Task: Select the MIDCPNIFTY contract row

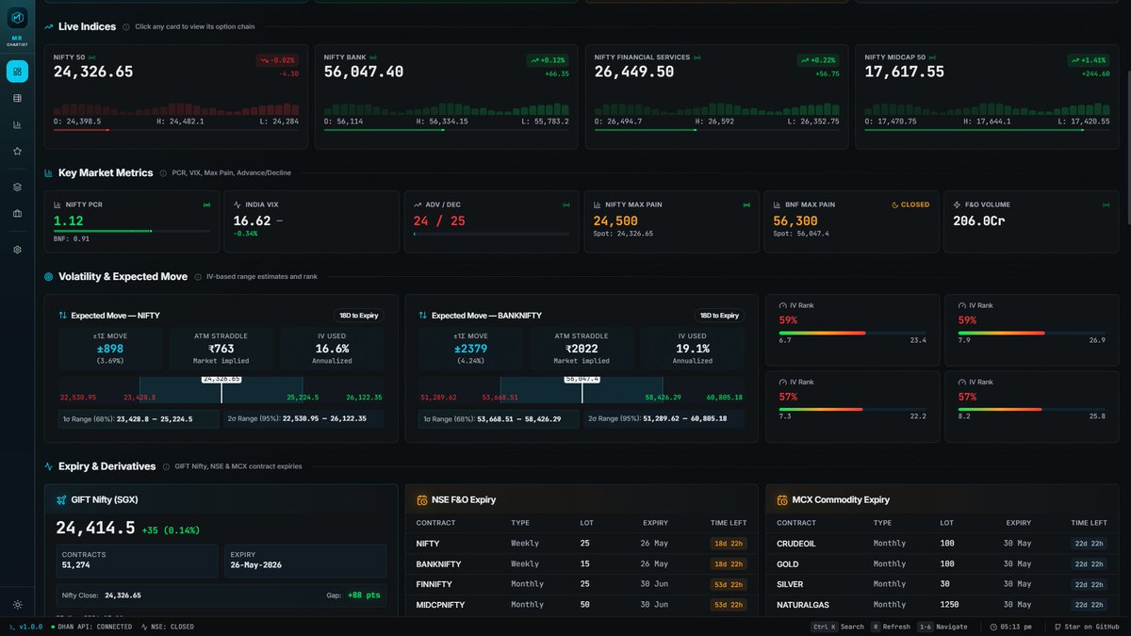Action: (x=582, y=605)
